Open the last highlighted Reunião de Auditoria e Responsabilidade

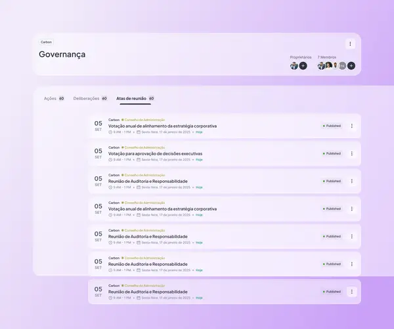(x=148, y=291)
